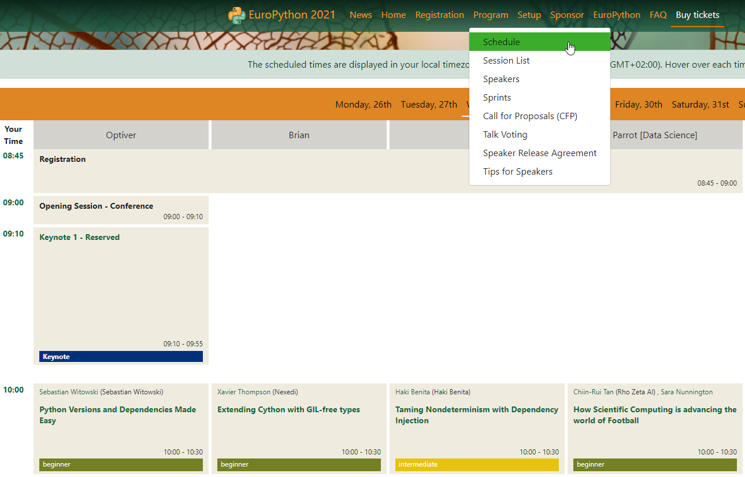
Task: Select Schedule from the Program menu
Action: coord(501,42)
